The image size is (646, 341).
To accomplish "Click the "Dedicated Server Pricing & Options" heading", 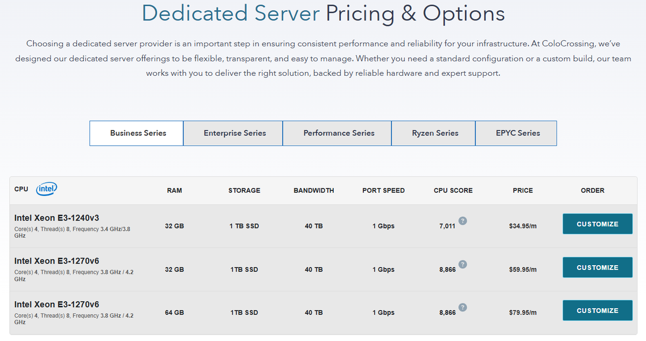I will tap(323, 13).
